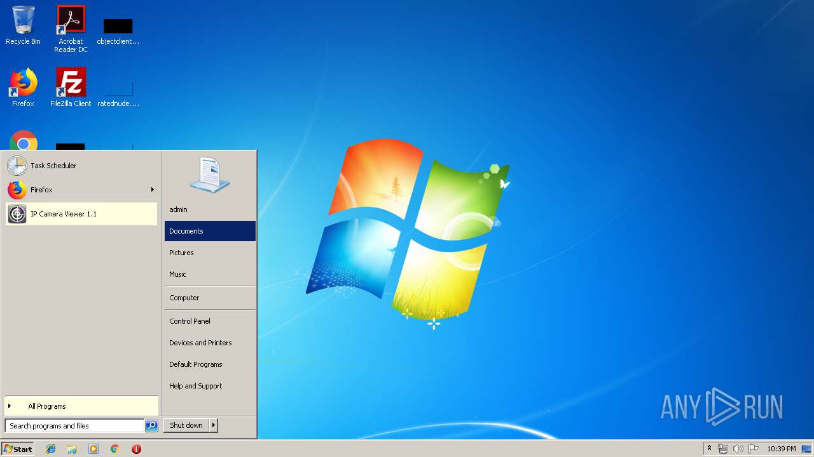Click the volume speaker tray icon
Image resolution: width=814 pixels, height=457 pixels.
738,449
